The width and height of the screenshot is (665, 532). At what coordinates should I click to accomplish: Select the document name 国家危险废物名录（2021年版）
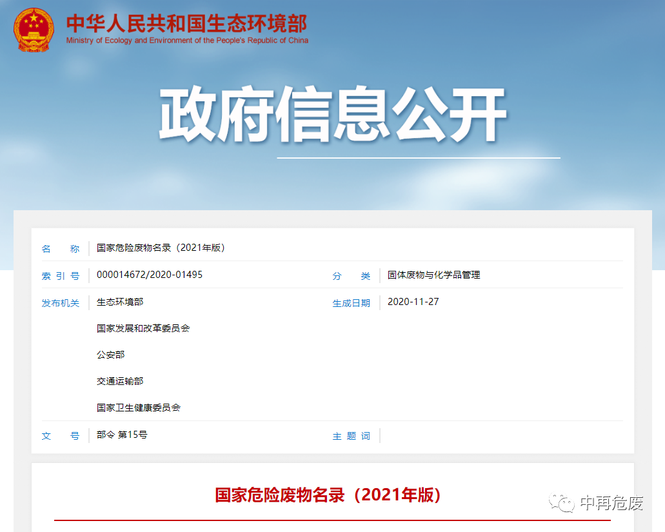click(x=161, y=248)
